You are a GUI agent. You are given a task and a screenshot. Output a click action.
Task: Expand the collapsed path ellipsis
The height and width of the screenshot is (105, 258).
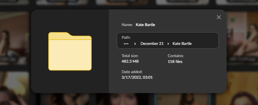(126, 44)
